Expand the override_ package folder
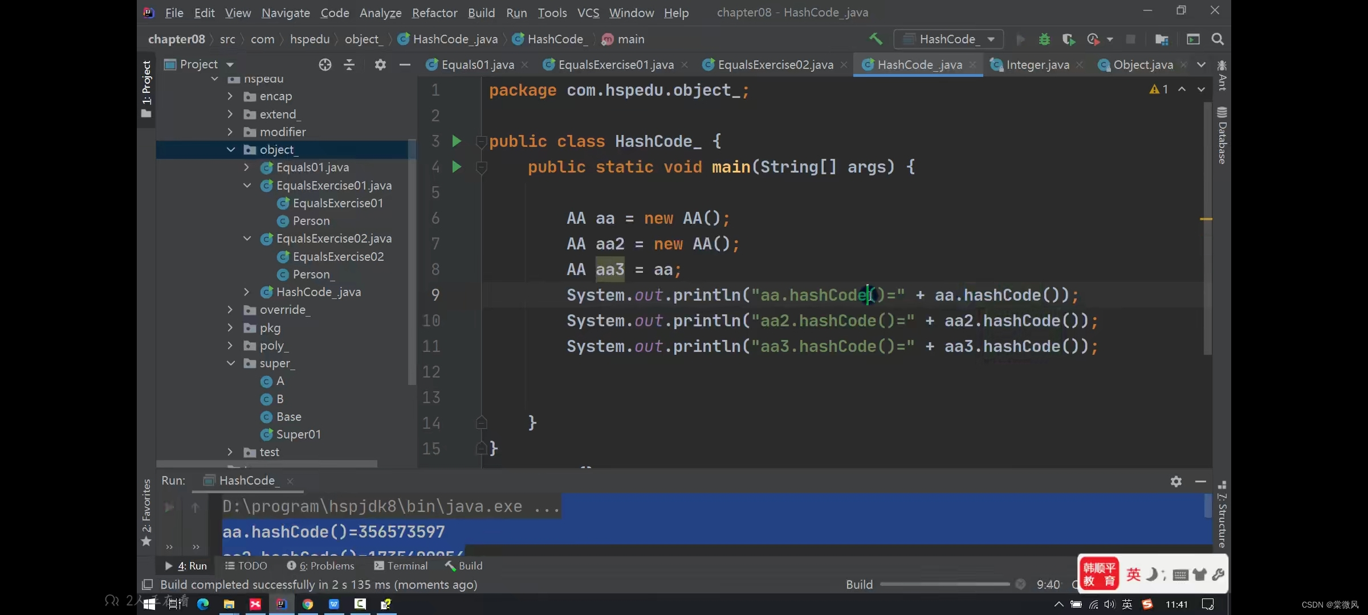1368x615 pixels. point(230,310)
